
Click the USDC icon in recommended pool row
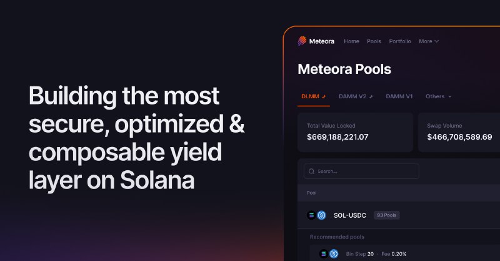click(x=333, y=254)
